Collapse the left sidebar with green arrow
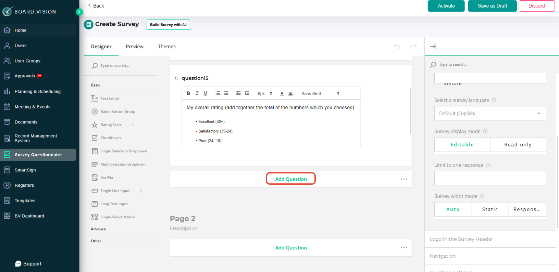Image resolution: width=559 pixels, height=272 pixels. point(79,12)
